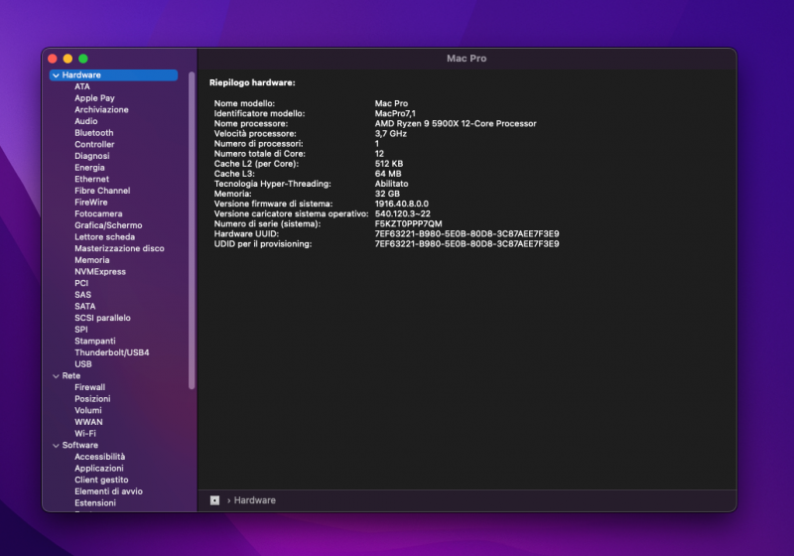This screenshot has height=556, width=794.
Task: Select Bluetooth in the sidebar
Action: pyautogui.click(x=93, y=133)
